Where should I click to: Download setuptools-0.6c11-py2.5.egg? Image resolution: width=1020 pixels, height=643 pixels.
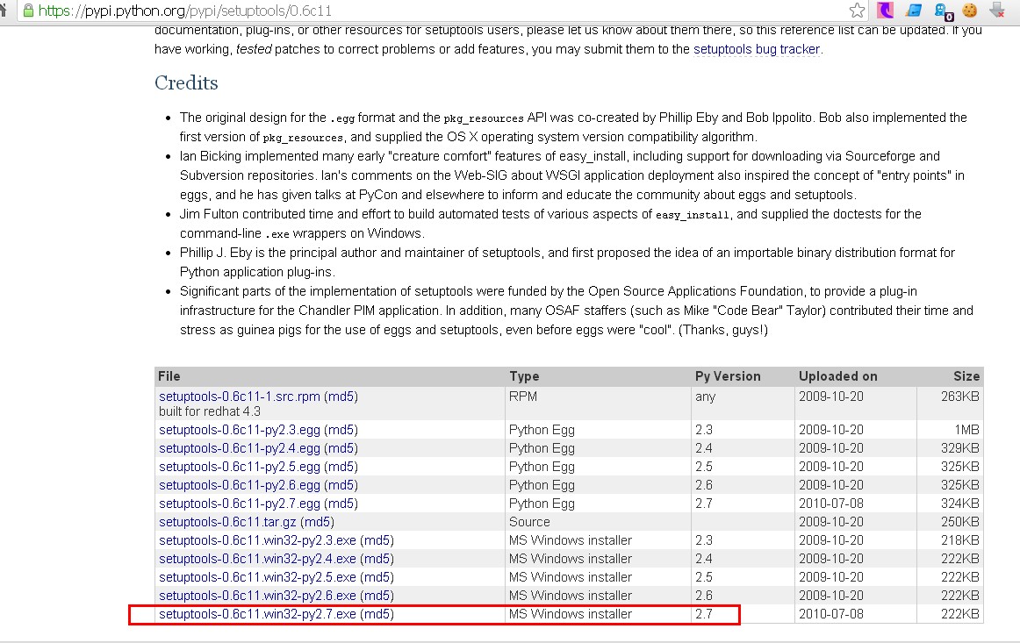pyautogui.click(x=240, y=467)
